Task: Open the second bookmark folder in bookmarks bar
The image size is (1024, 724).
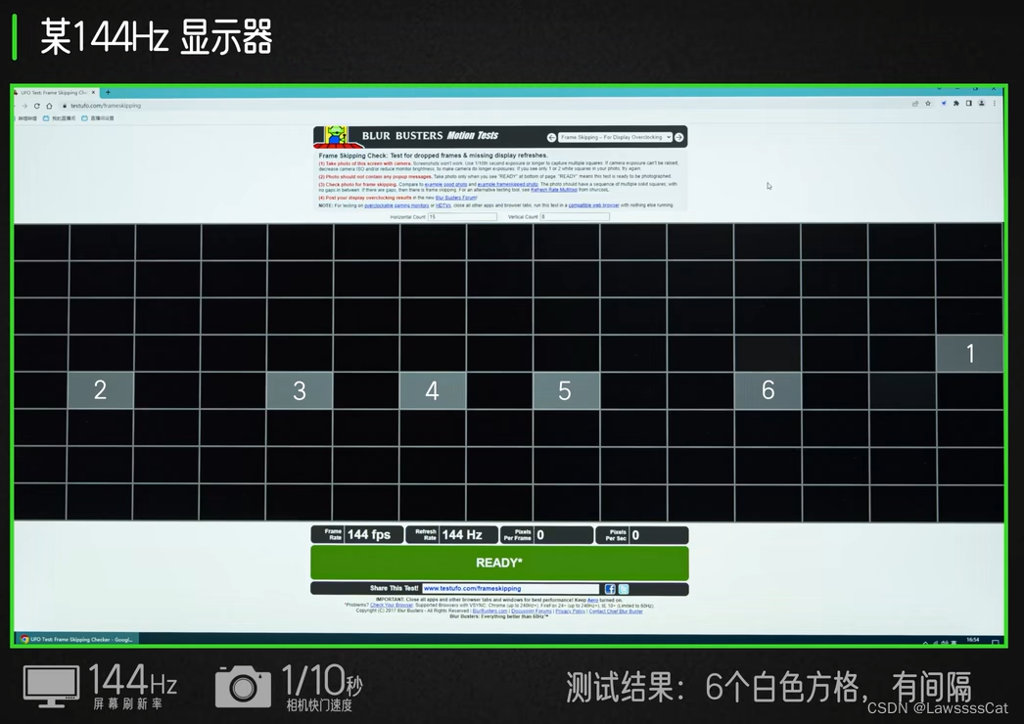Action: 59,118
